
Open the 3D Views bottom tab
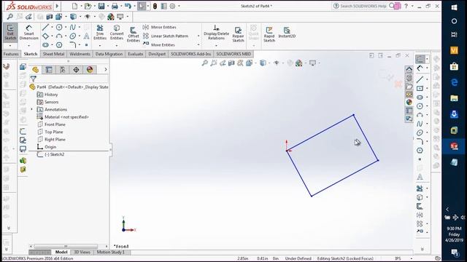(82, 253)
